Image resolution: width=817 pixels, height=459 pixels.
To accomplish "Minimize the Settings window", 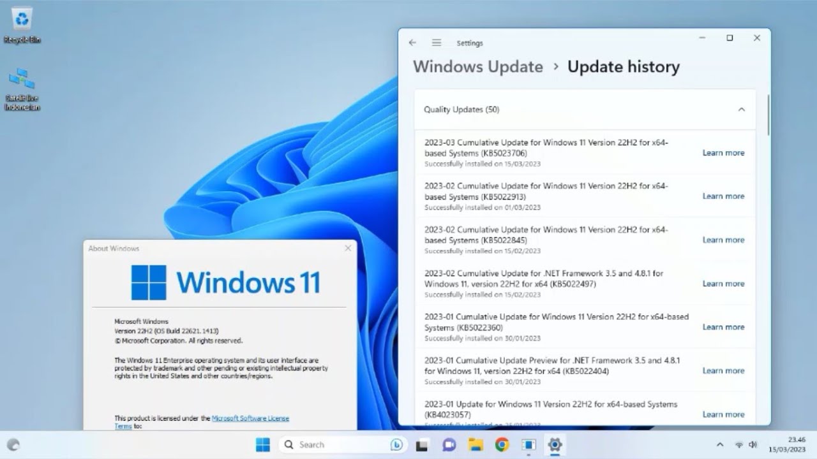I will (702, 38).
